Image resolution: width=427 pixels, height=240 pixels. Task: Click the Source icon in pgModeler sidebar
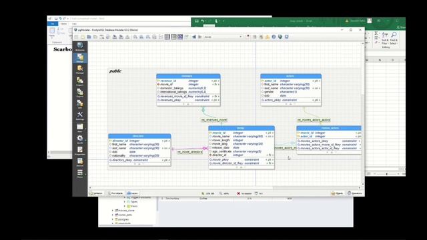80,162
